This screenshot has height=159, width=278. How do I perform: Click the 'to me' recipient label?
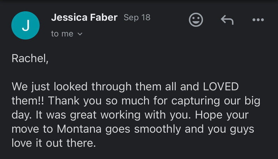[62, 34]
